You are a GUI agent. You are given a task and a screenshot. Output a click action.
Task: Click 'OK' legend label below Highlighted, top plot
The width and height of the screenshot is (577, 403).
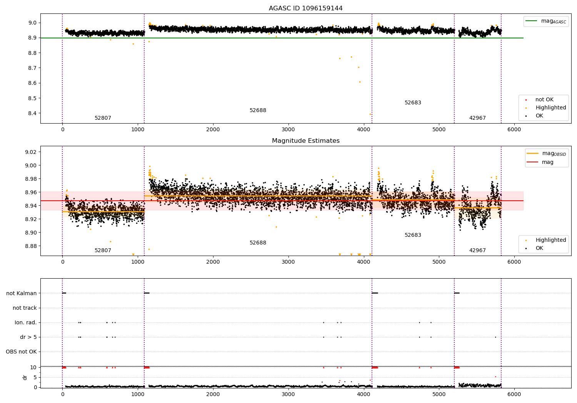(x=539, y=116)
